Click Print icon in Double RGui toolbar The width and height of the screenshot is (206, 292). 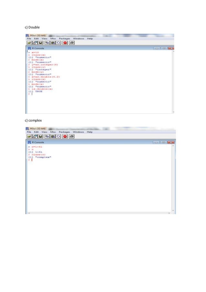pyautogui.click(x=72, y=43)
